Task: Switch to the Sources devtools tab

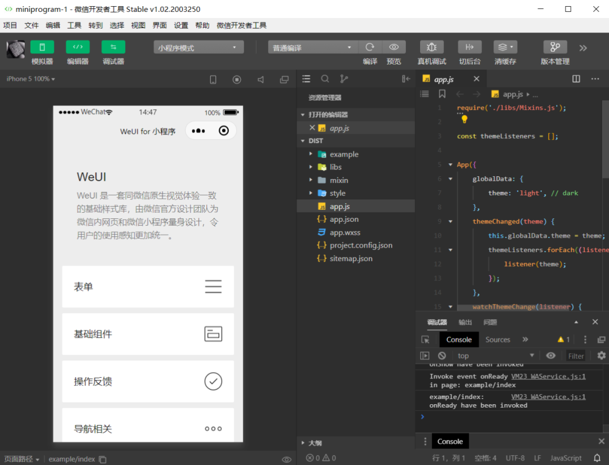Action: click(497, 339)
